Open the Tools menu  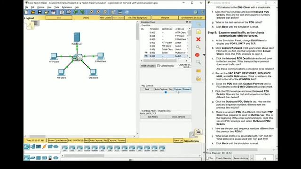56,8
